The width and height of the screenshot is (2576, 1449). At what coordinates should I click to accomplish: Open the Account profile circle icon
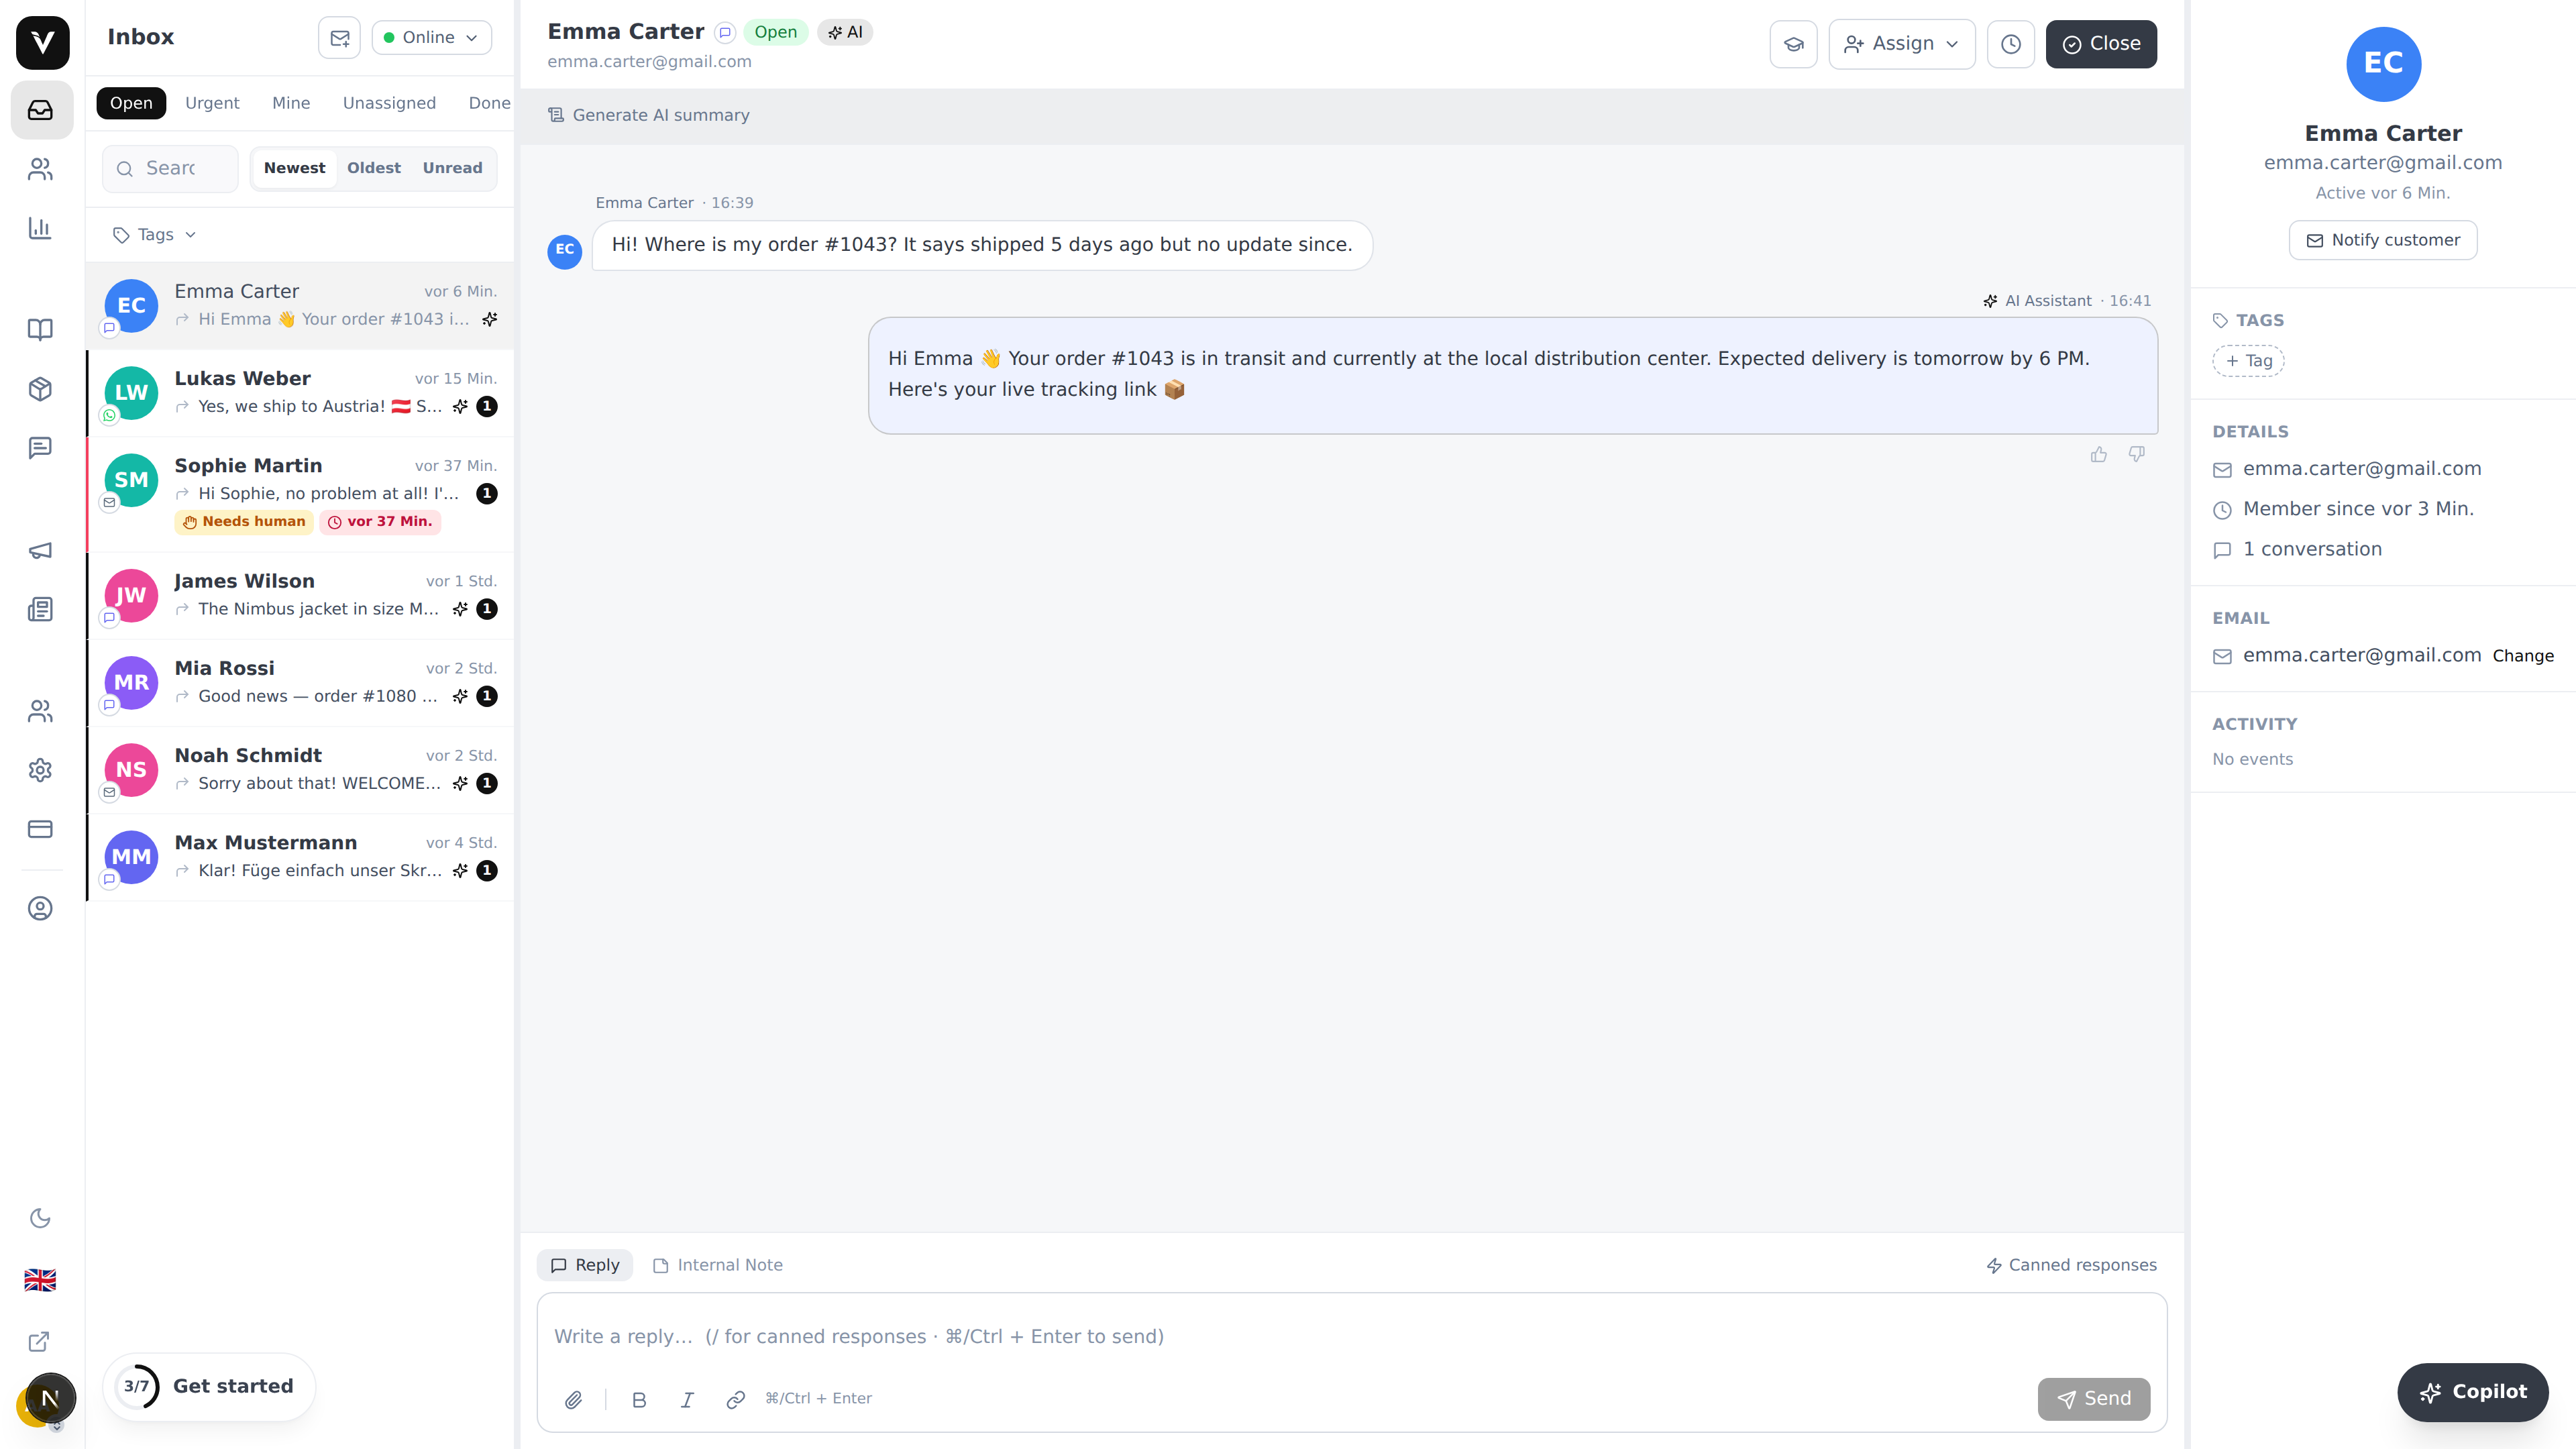pyautogui.click(x=41, y=908)
